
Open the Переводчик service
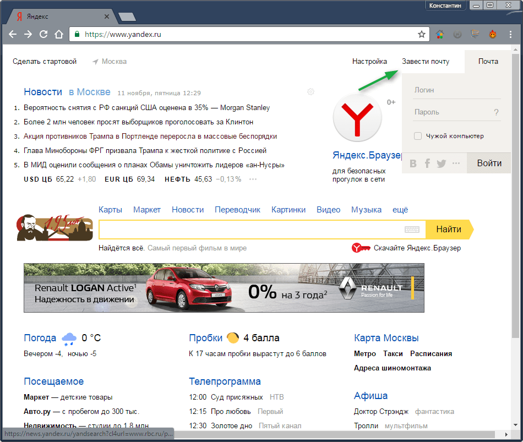point(237,210)
